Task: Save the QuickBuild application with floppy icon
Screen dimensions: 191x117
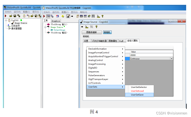Action: coord(15,16)
